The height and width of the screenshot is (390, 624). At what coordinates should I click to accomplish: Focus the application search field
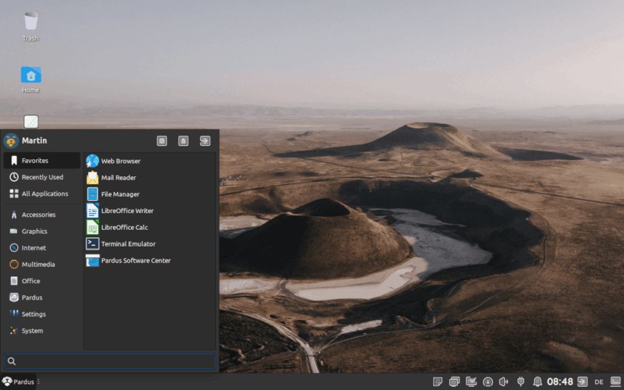110,361
